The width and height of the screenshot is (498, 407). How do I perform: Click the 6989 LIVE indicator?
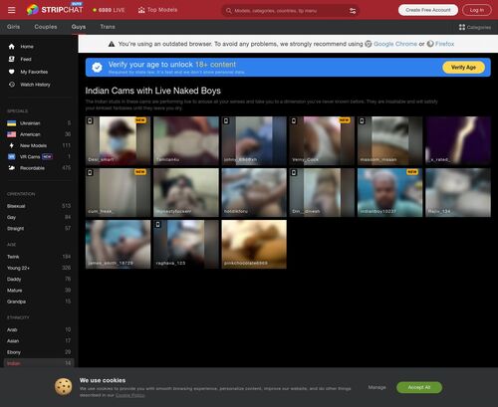(109, 10)
